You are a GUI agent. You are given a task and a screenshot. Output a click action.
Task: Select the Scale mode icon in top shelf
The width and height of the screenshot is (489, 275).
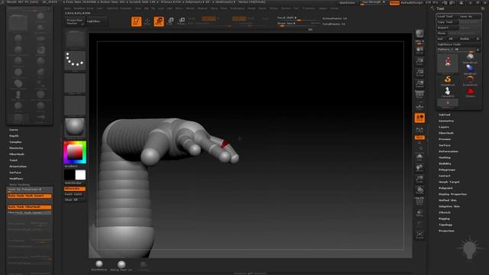(x=170, y=21)
